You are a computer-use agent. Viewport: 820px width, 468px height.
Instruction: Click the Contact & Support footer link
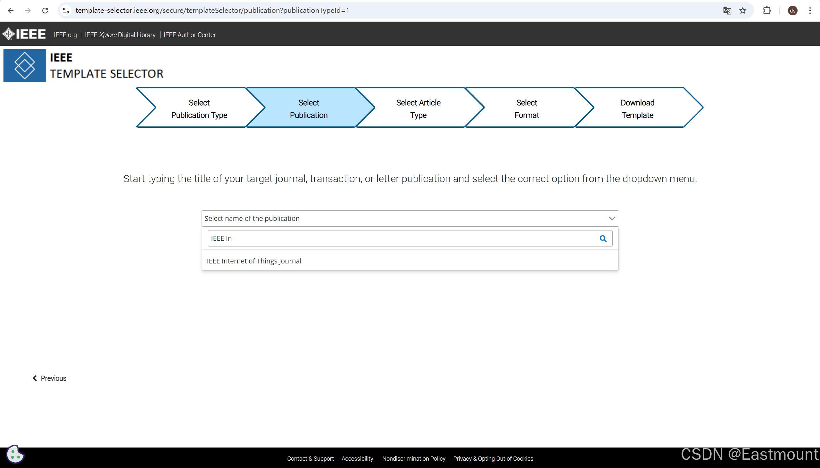click(310, 458)
